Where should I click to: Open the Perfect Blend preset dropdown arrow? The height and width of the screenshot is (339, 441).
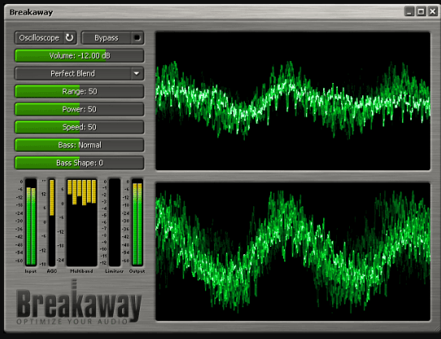coord(137,73)
